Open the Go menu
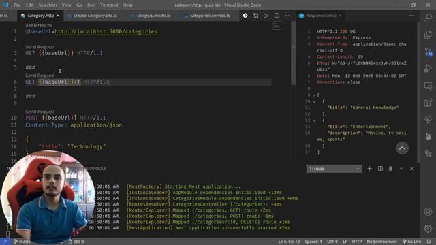The width and height of the screenshot is (436, 245). (79, 5)
